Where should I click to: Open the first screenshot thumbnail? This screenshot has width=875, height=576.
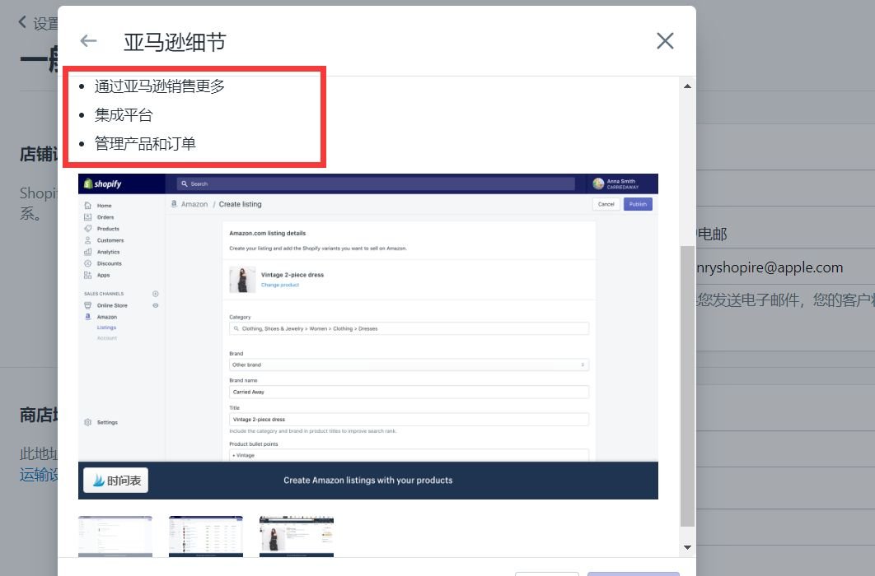[x=115, y=536]
